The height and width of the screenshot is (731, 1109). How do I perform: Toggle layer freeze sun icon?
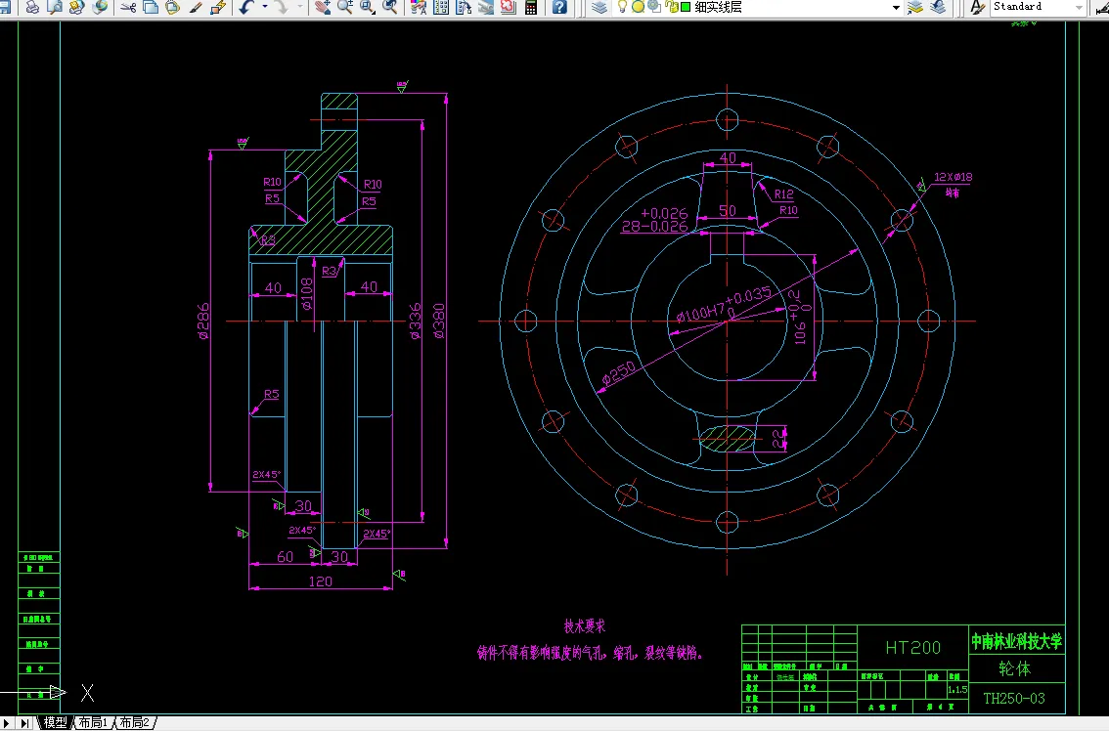638,7
